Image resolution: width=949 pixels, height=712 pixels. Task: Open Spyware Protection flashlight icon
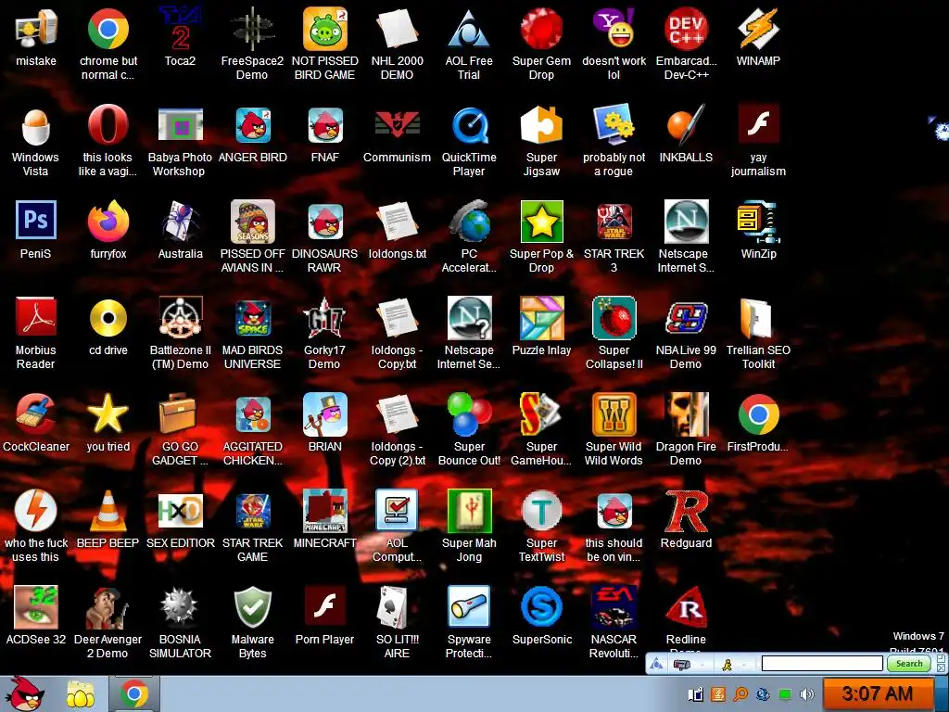(469, 606)
